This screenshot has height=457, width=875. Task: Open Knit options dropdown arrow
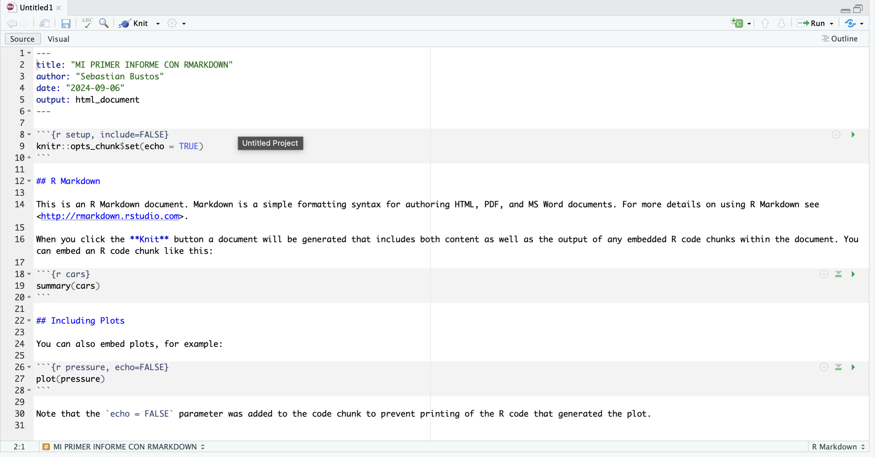pyautogui.click(x=158, y=24)
